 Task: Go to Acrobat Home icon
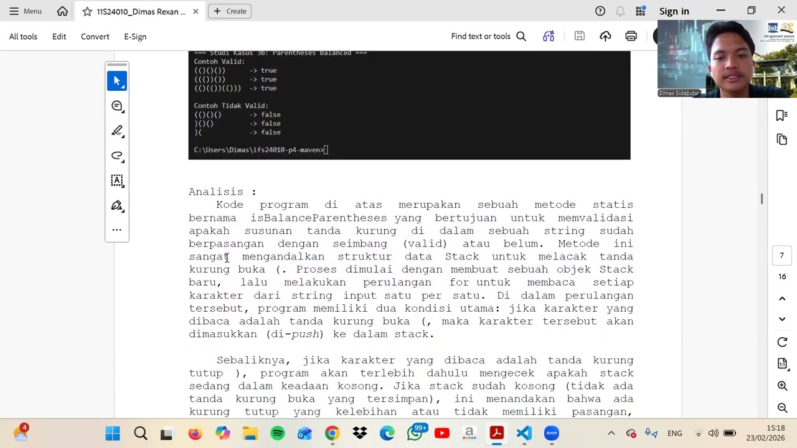click(x=62, y=11)
